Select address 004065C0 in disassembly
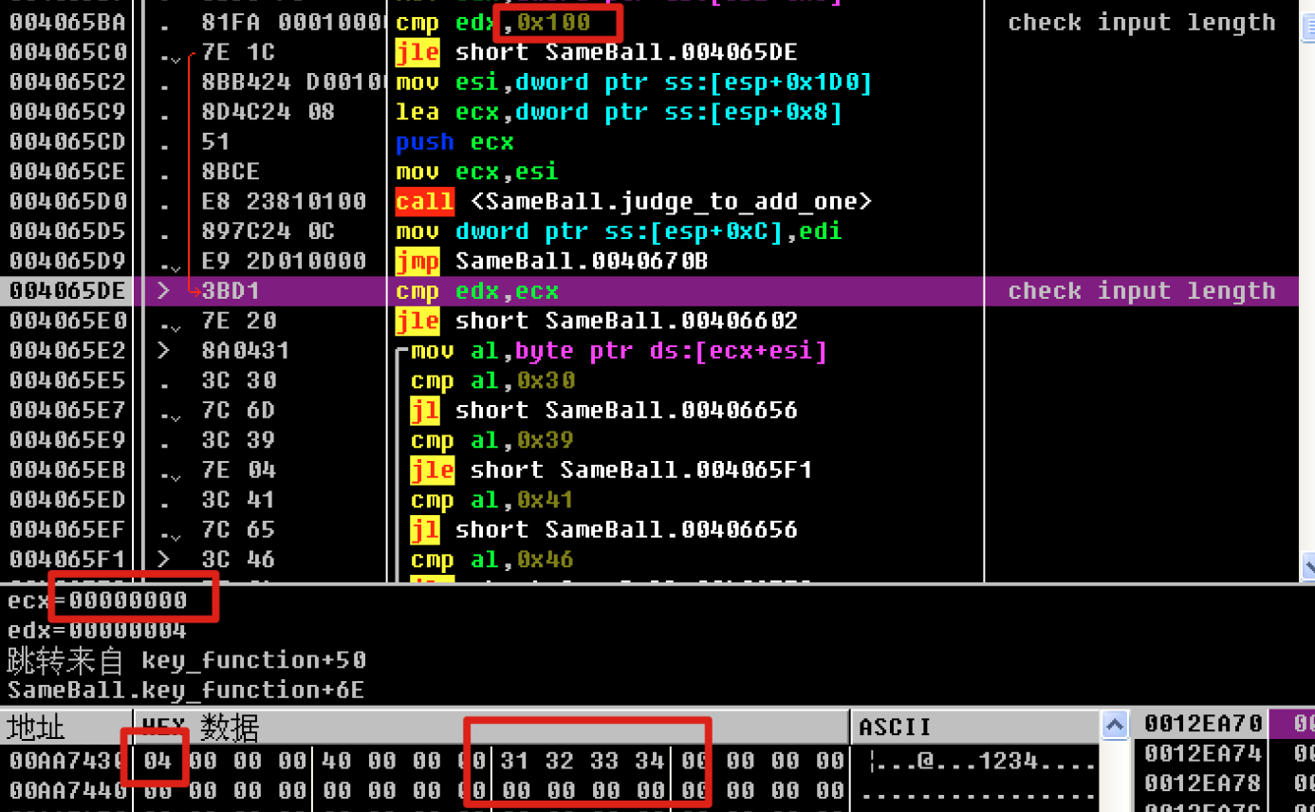The image size is (1315, 812). [x=67, y=52]
